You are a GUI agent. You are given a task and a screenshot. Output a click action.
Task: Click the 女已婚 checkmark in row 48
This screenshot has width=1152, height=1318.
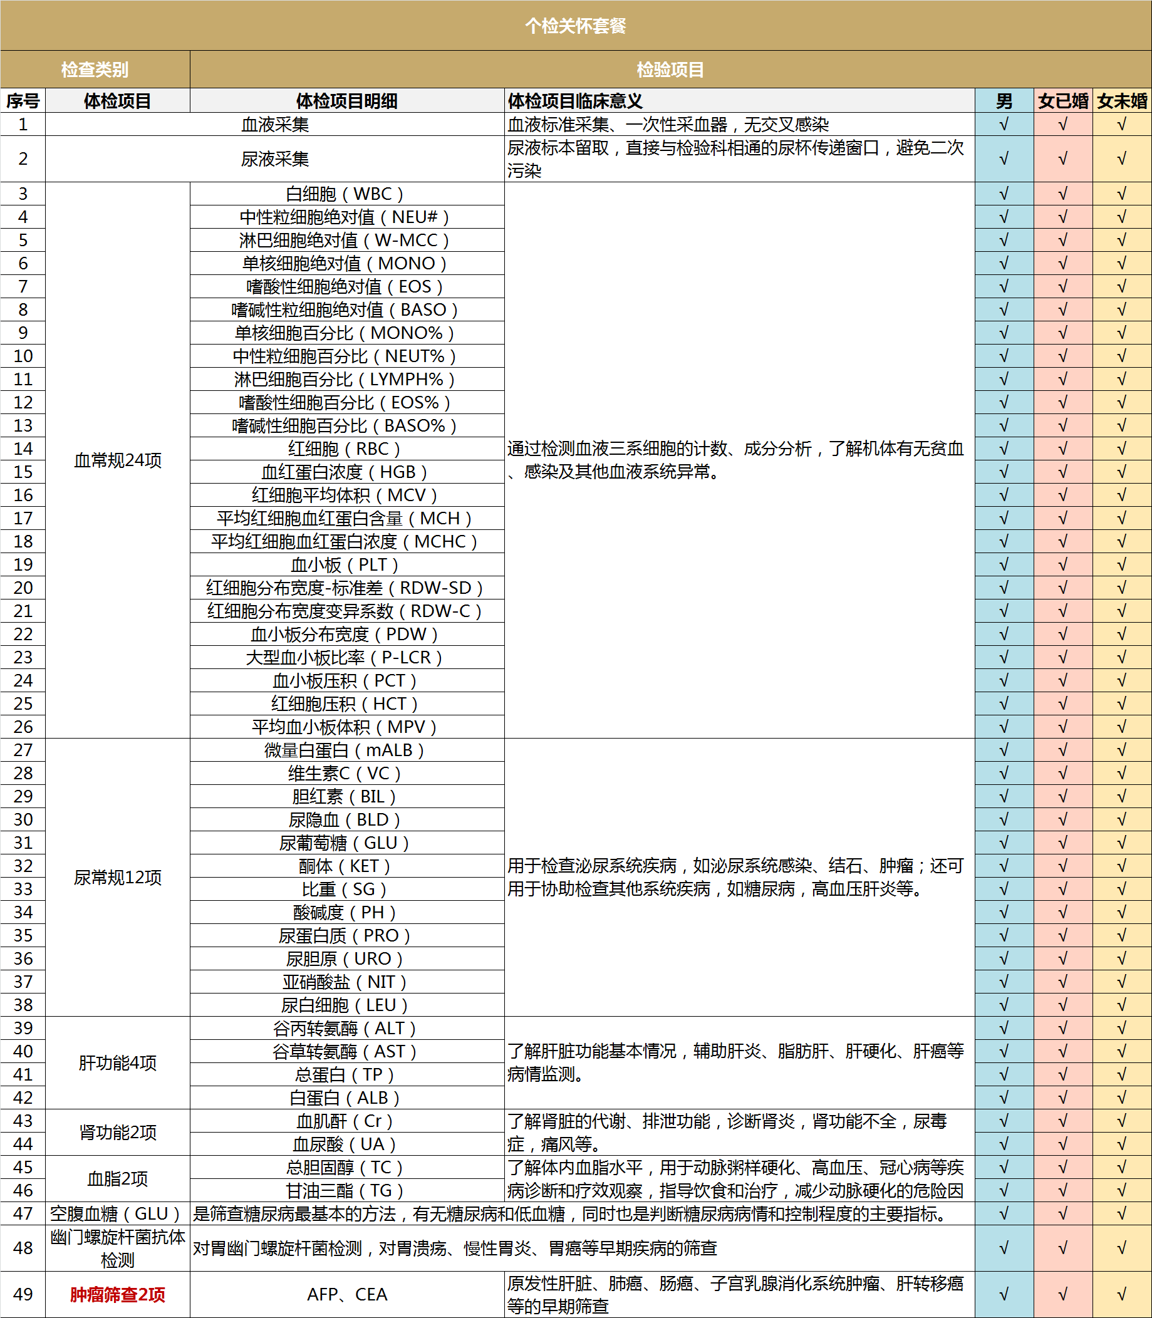[1063, 1248]
